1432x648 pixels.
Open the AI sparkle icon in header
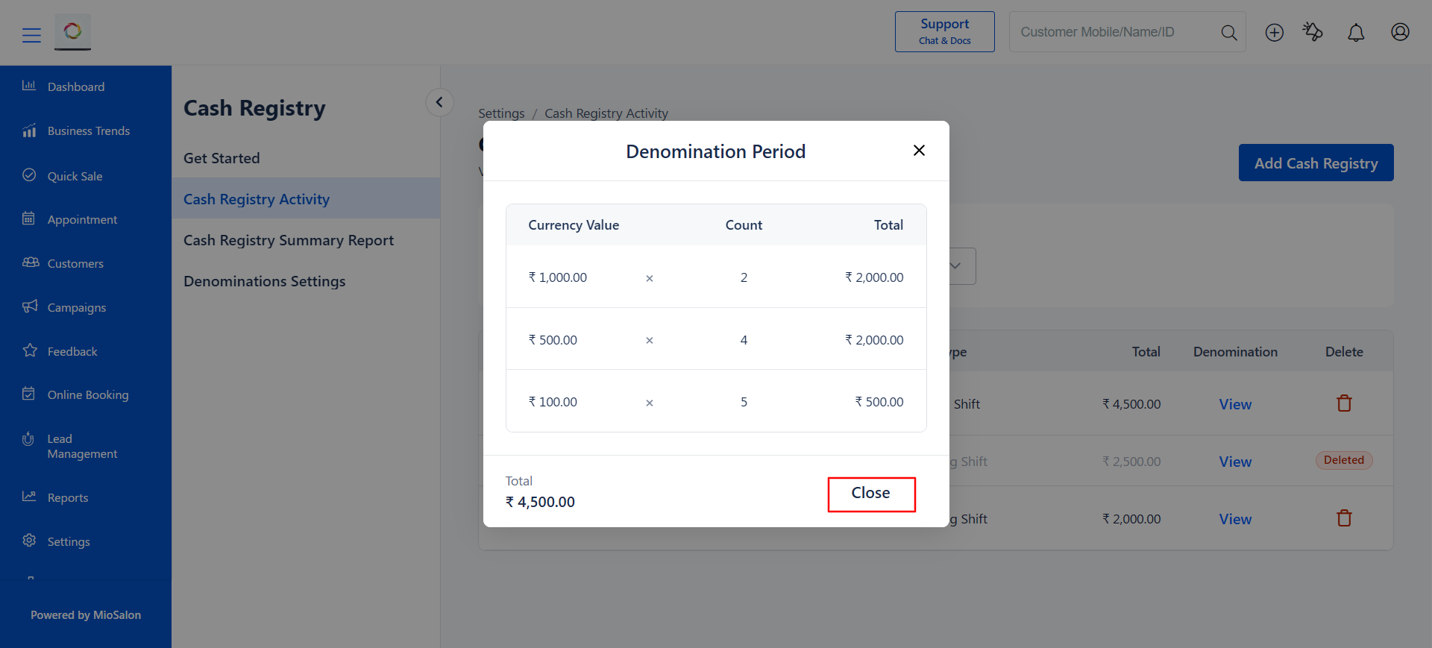coord(1313,32)
